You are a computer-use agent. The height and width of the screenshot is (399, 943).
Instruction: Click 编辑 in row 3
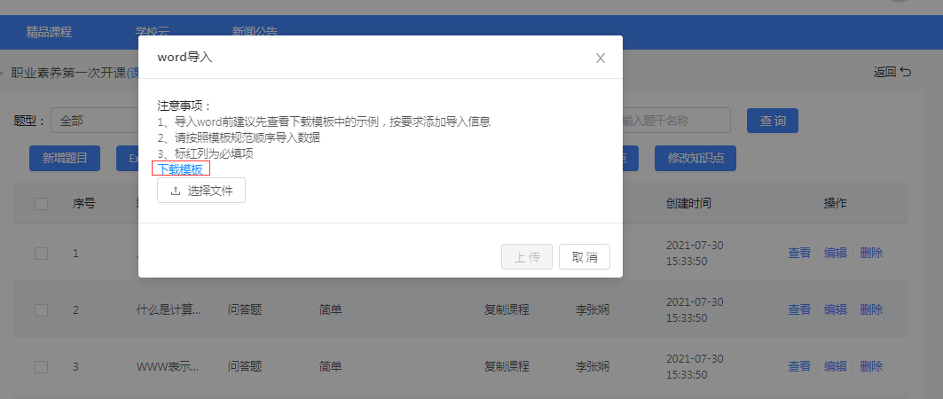836,366
